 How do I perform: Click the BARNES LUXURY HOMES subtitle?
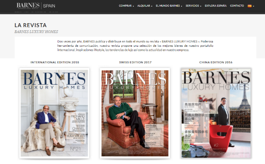tap(36, 31)
